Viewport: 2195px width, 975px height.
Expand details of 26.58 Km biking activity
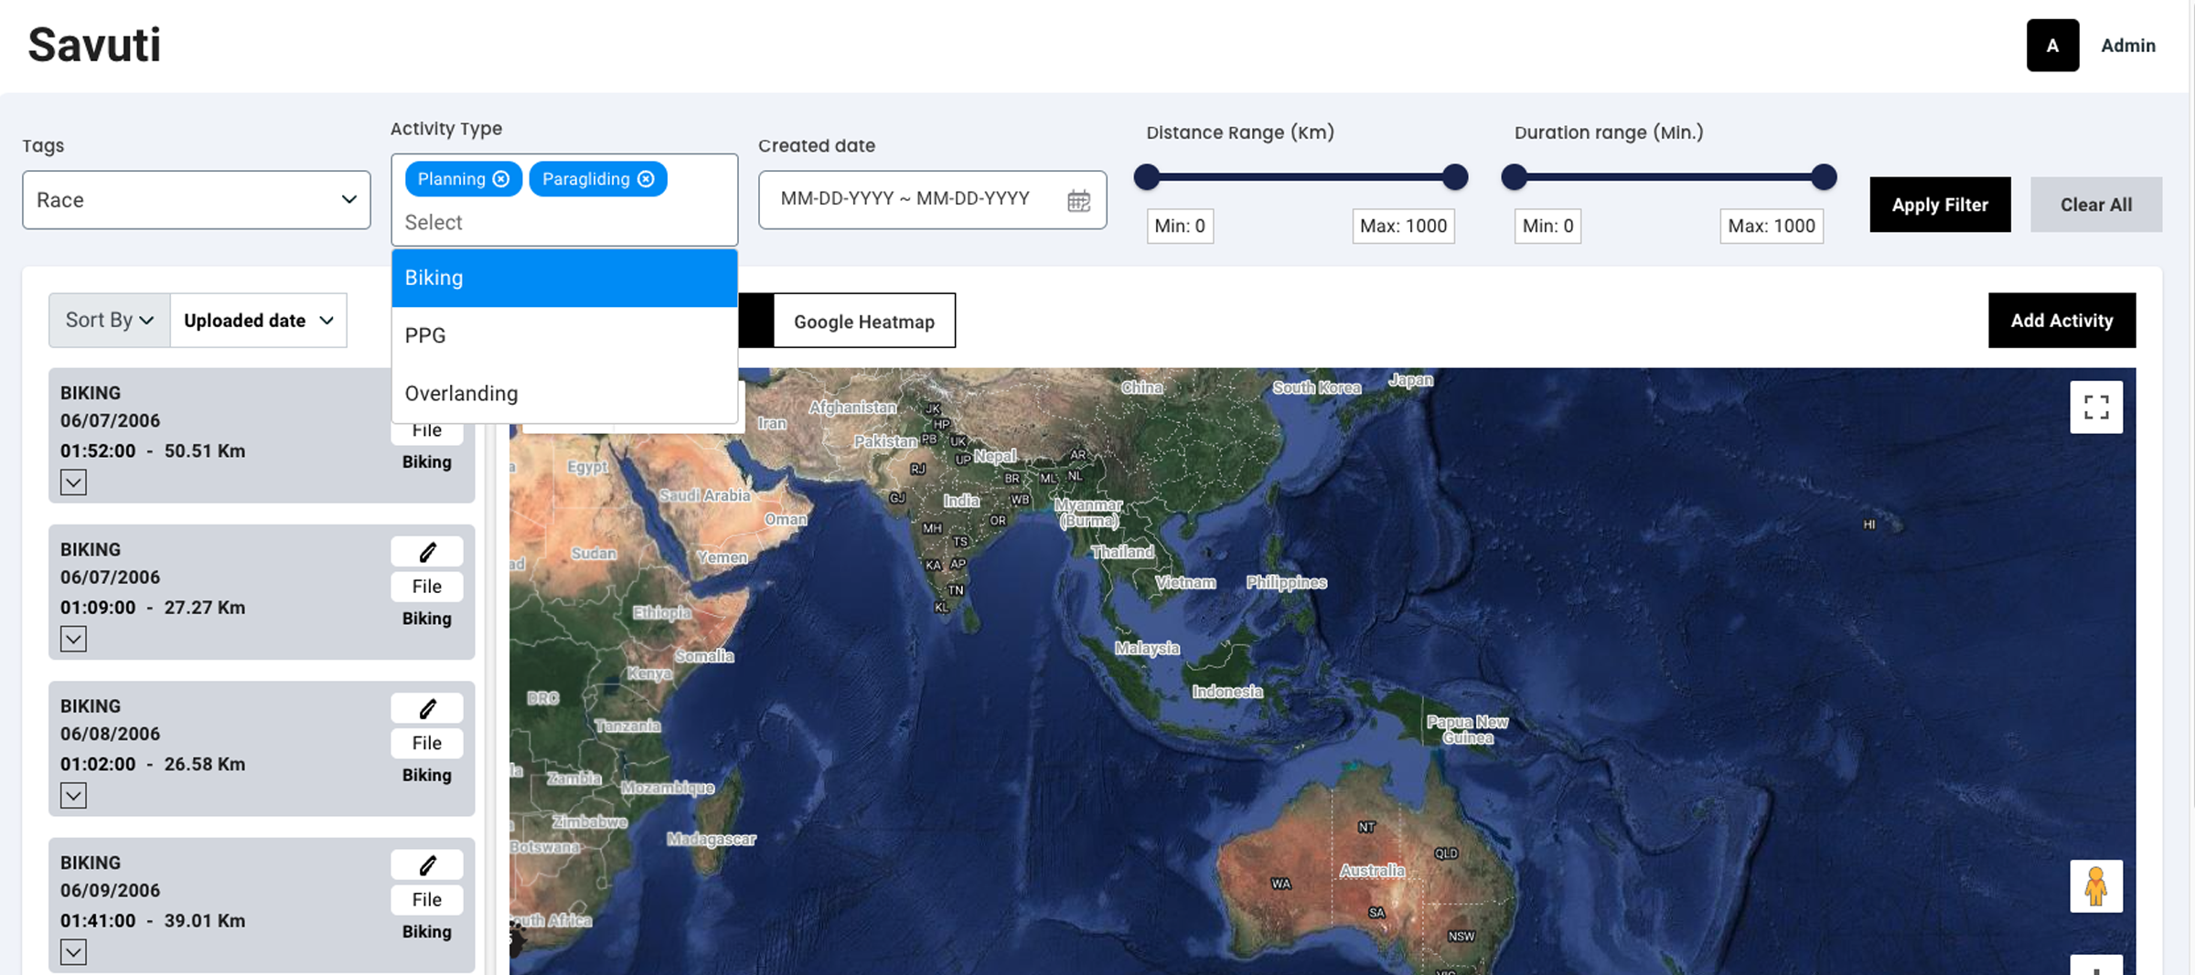point(74,796)
